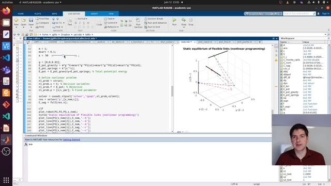The image size is (331, 186).
Task: Click the Navigate back arrow icon
Action: 53,19
